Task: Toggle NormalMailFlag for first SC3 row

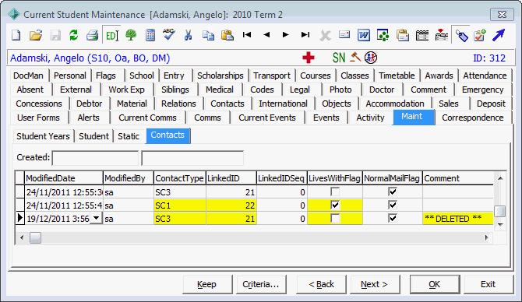Action: click(393, 191)
